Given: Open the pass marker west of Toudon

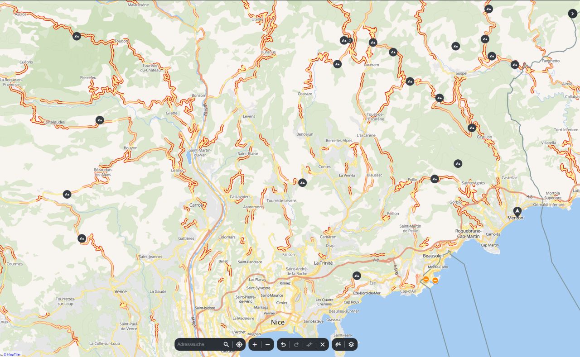Looking at the screenshot, I should click(77, 36).
